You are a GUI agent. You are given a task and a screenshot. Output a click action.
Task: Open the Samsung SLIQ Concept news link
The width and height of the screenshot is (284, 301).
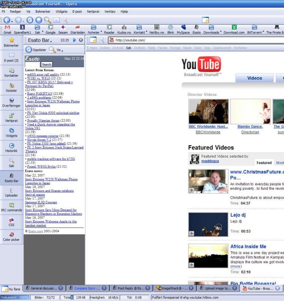(x=41, y=202)
